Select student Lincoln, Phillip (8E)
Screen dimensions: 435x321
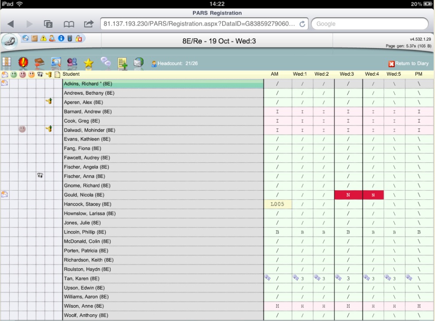pyautogui.click(x=163, y=232)
